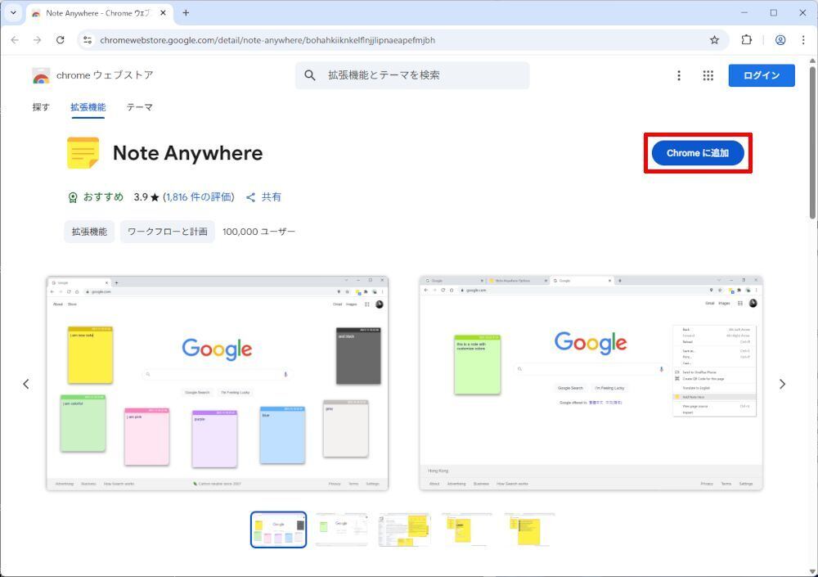This screenshot has height=577, width=818.
Task: Close the Note Anywhere tab
Action: (163, 13)
